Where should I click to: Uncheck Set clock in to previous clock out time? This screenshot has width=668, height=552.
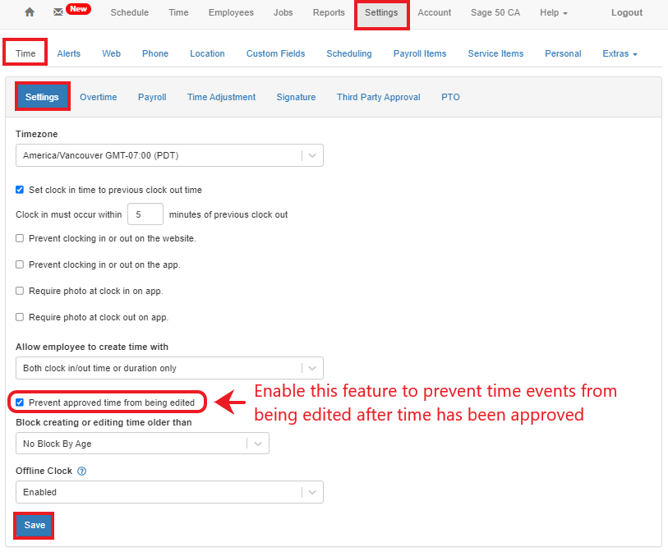tap(20, 190)
